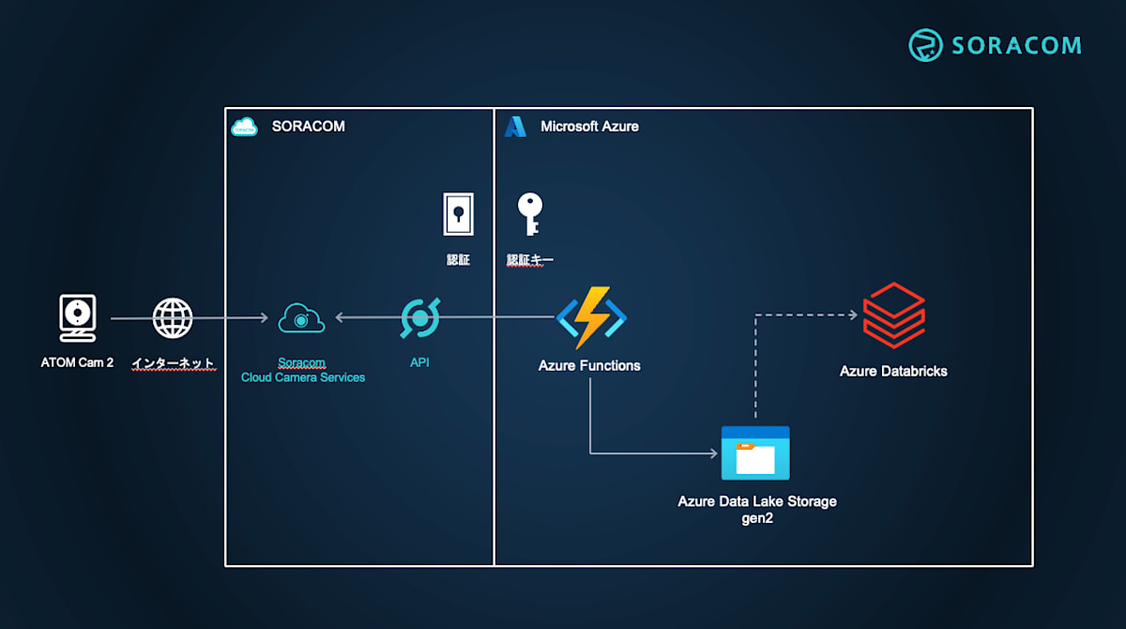Select the internet globe icon

tap(173, 318)
